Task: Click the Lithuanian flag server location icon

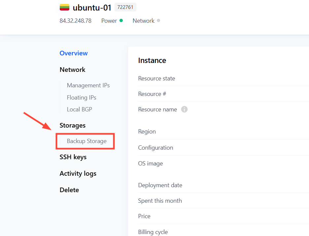Action: point(65,7)
